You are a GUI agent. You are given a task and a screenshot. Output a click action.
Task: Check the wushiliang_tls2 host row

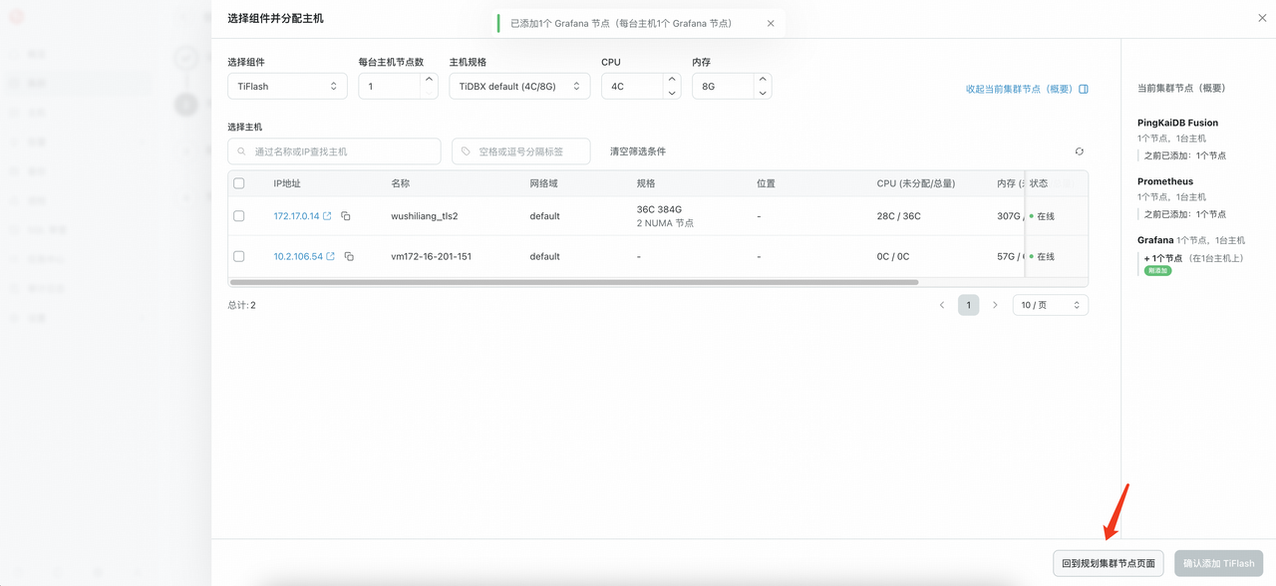pyautogui.click(x=239, y=216)
